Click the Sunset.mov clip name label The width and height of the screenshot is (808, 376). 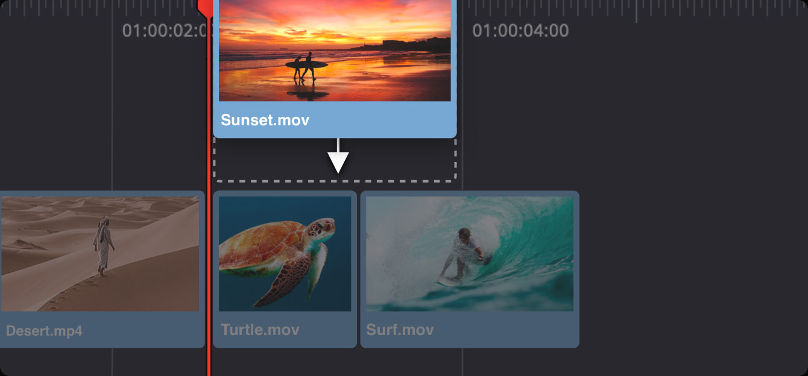(x=265, y=120)
